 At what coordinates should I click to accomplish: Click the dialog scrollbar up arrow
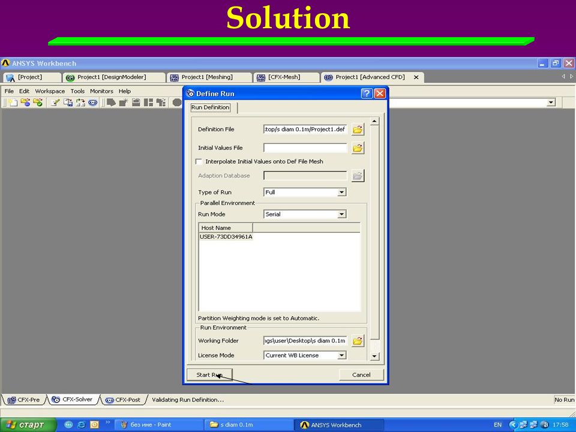[374, 121]
